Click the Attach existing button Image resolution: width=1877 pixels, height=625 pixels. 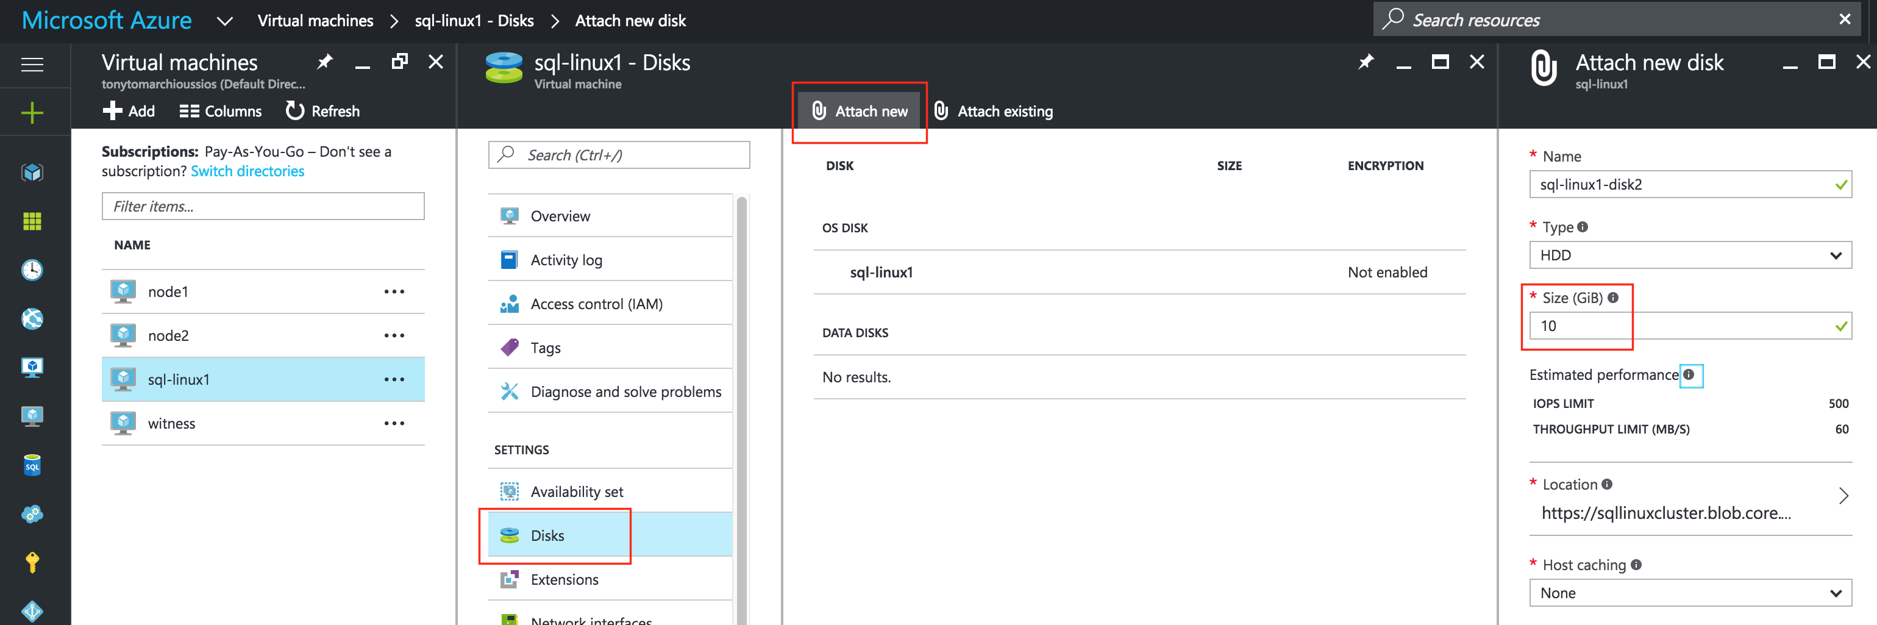993,111
